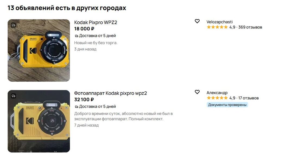Click delivery truck badge on first camera photo

click(13, 25)
